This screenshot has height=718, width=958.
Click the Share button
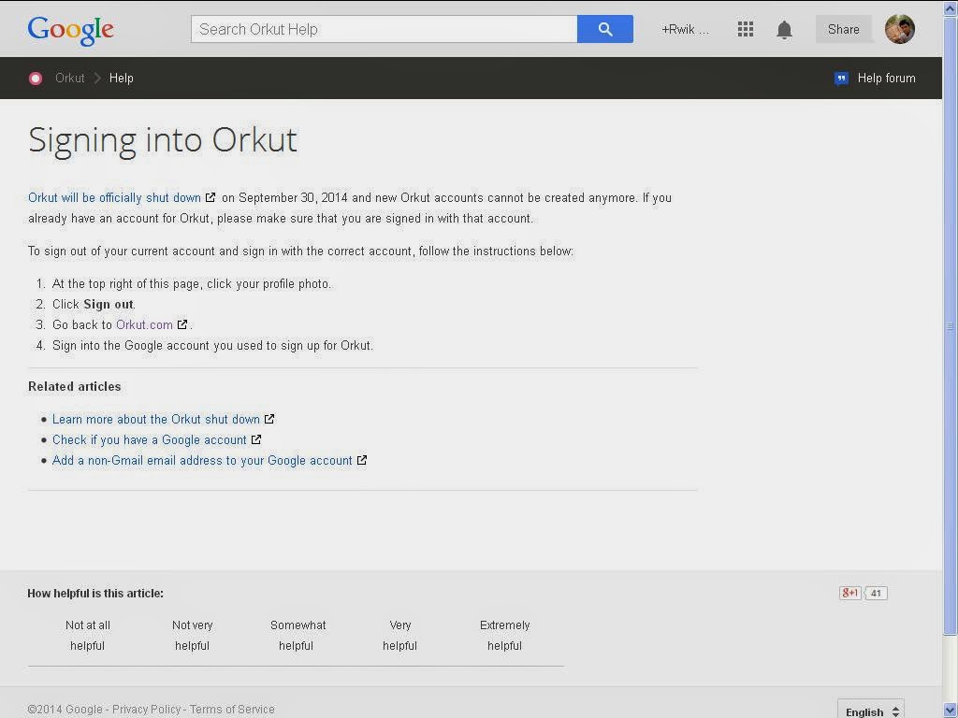[x=843, y=29]
